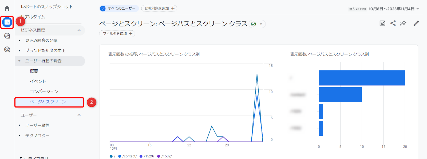Open the Explore icon in left rail

point(7,36)
